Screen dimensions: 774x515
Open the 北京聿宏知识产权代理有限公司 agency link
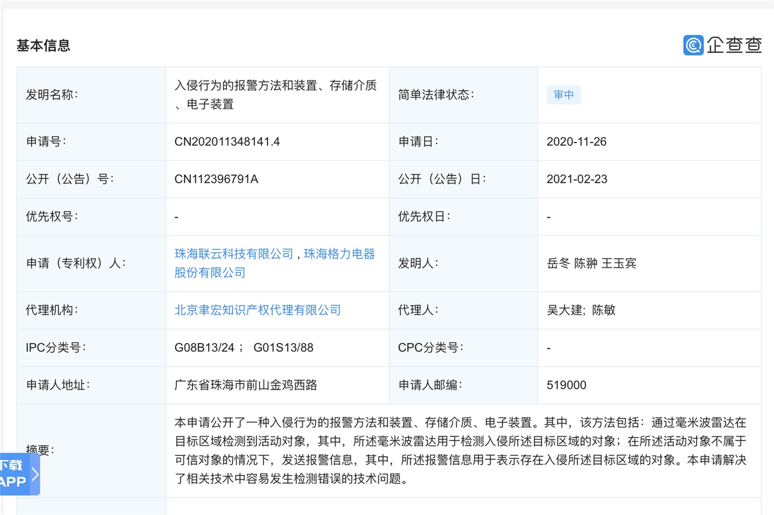coord(257,310)
